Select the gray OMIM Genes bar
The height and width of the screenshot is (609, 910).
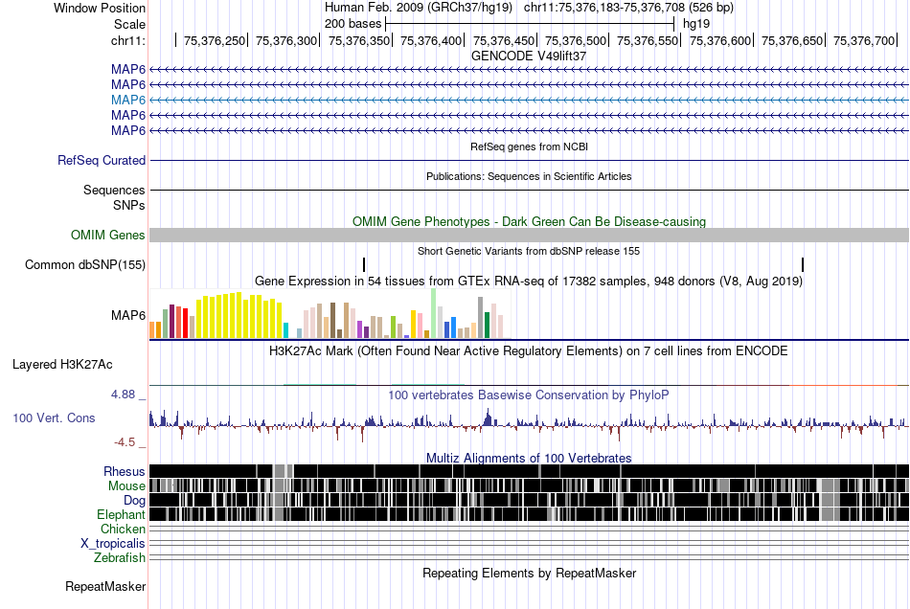[529, 235]
